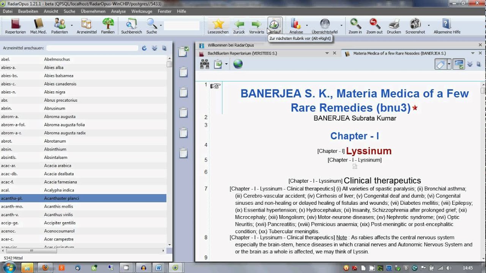Close the BachBlueten Repertorium tab

(x=335, y=53)
